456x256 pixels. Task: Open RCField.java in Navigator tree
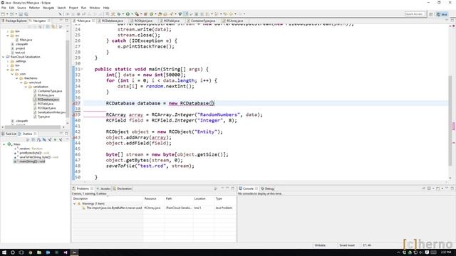pos(46,104)
